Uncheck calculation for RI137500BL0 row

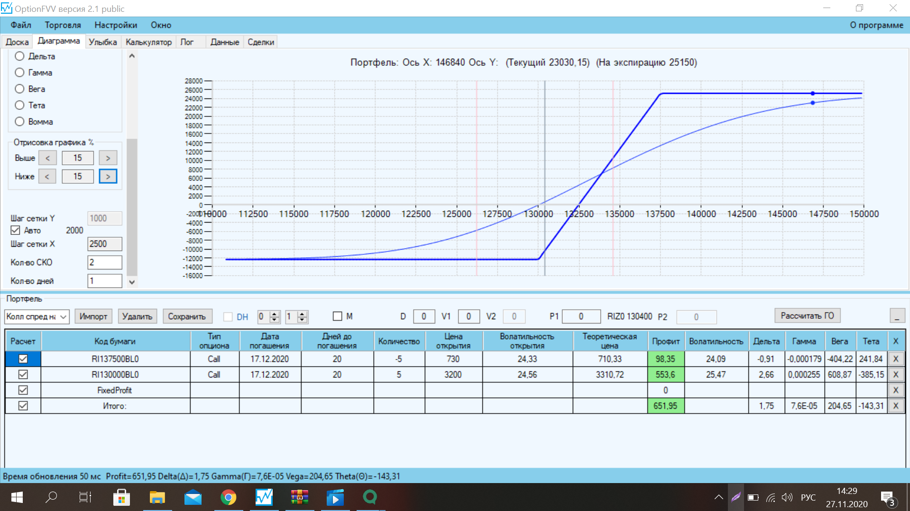tap(23, 359)
